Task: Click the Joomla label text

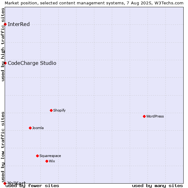Action: point(38,128)
